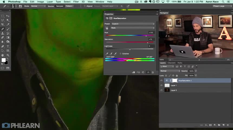
Task: Toggle adjustment visibility eye in Properties panel
Action: pyautogui.click(x=148, y=72)
